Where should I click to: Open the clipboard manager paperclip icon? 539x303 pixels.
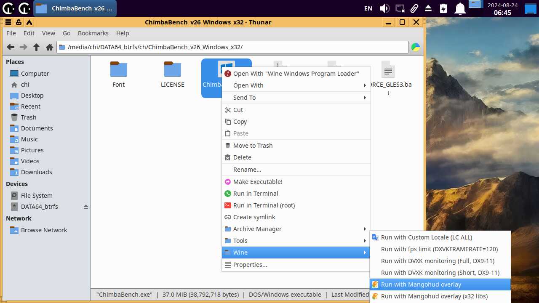click(x=414, y=8)
